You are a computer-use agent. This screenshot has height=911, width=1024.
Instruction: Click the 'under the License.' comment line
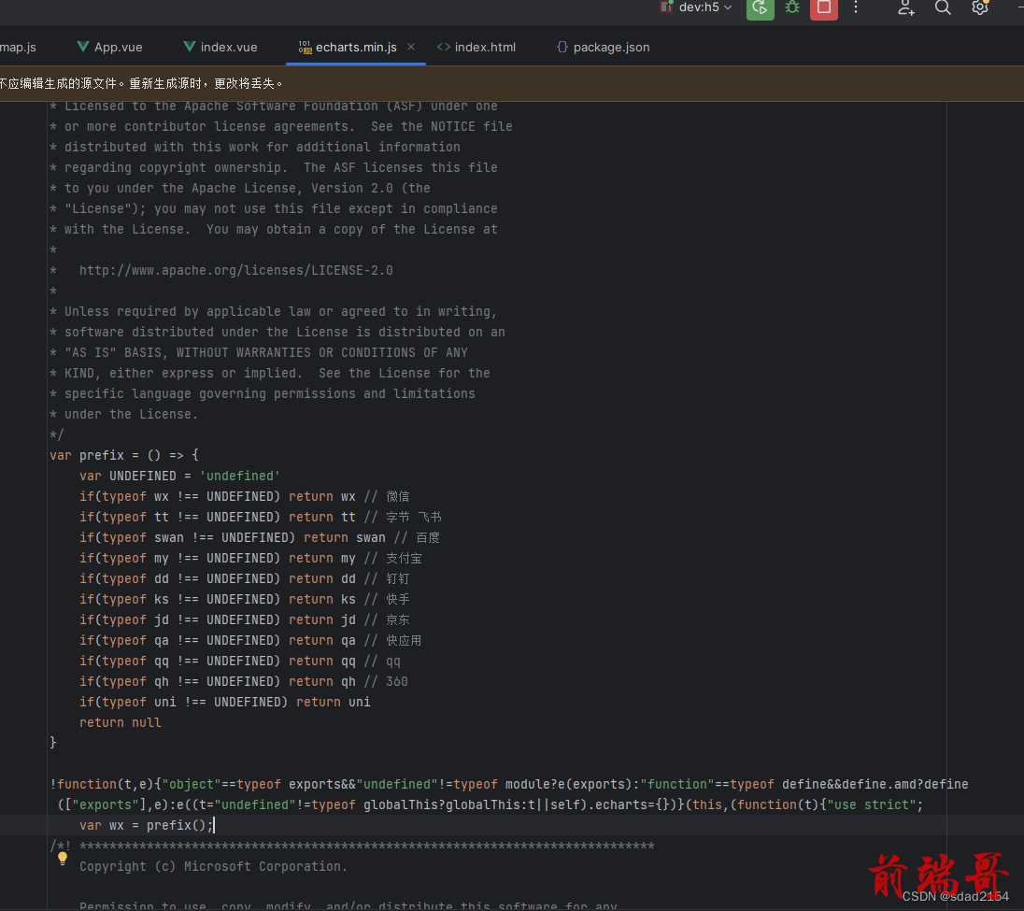(124, 414)
